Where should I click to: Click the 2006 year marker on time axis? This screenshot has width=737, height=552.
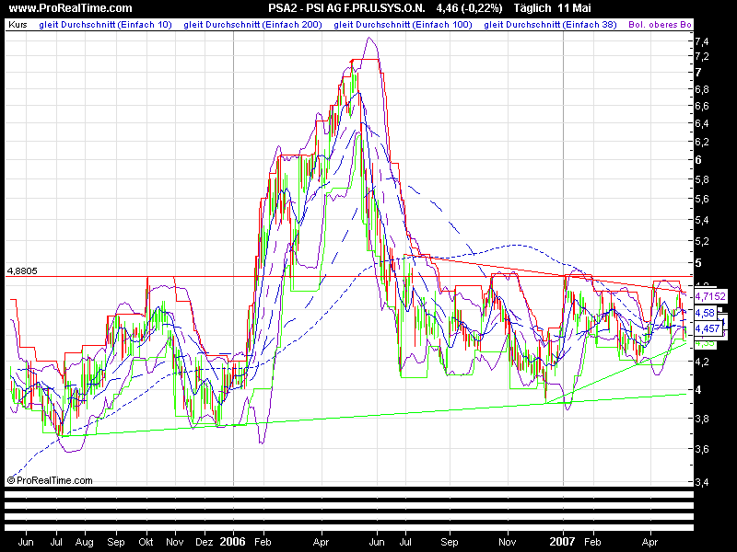233,542
